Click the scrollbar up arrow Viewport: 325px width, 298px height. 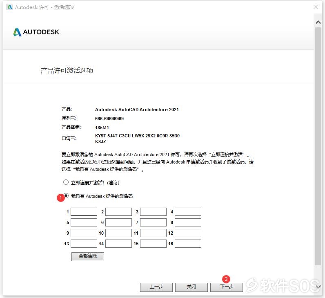318,22
